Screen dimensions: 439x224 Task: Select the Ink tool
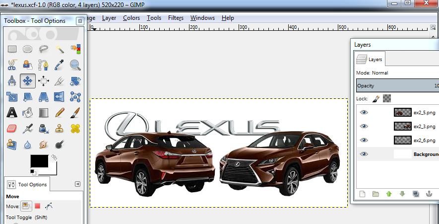pyautogui.click(x=44, y=129)
